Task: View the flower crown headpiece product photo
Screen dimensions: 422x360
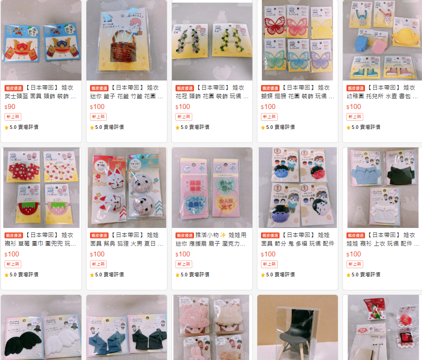Action: point(212,40)
